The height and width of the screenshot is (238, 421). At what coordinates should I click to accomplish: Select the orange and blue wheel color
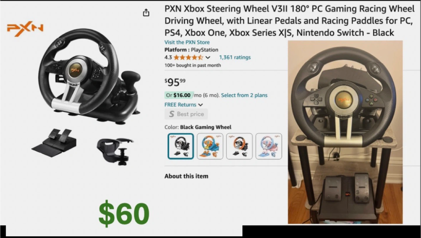point(210,146)
